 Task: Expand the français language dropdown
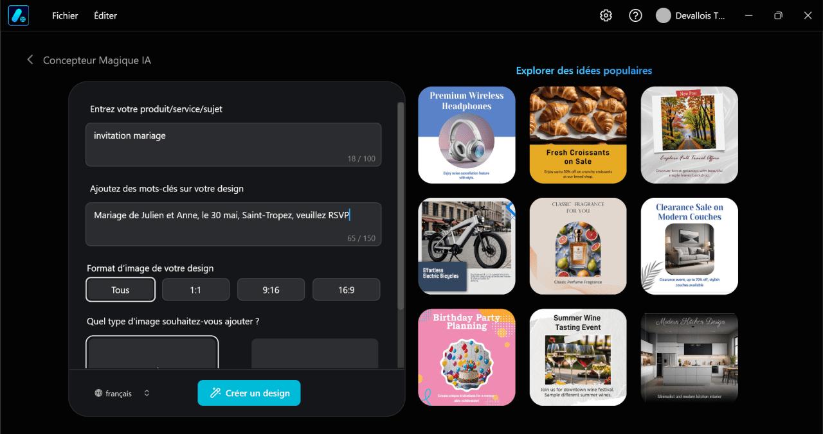click(x=122, y=394)
